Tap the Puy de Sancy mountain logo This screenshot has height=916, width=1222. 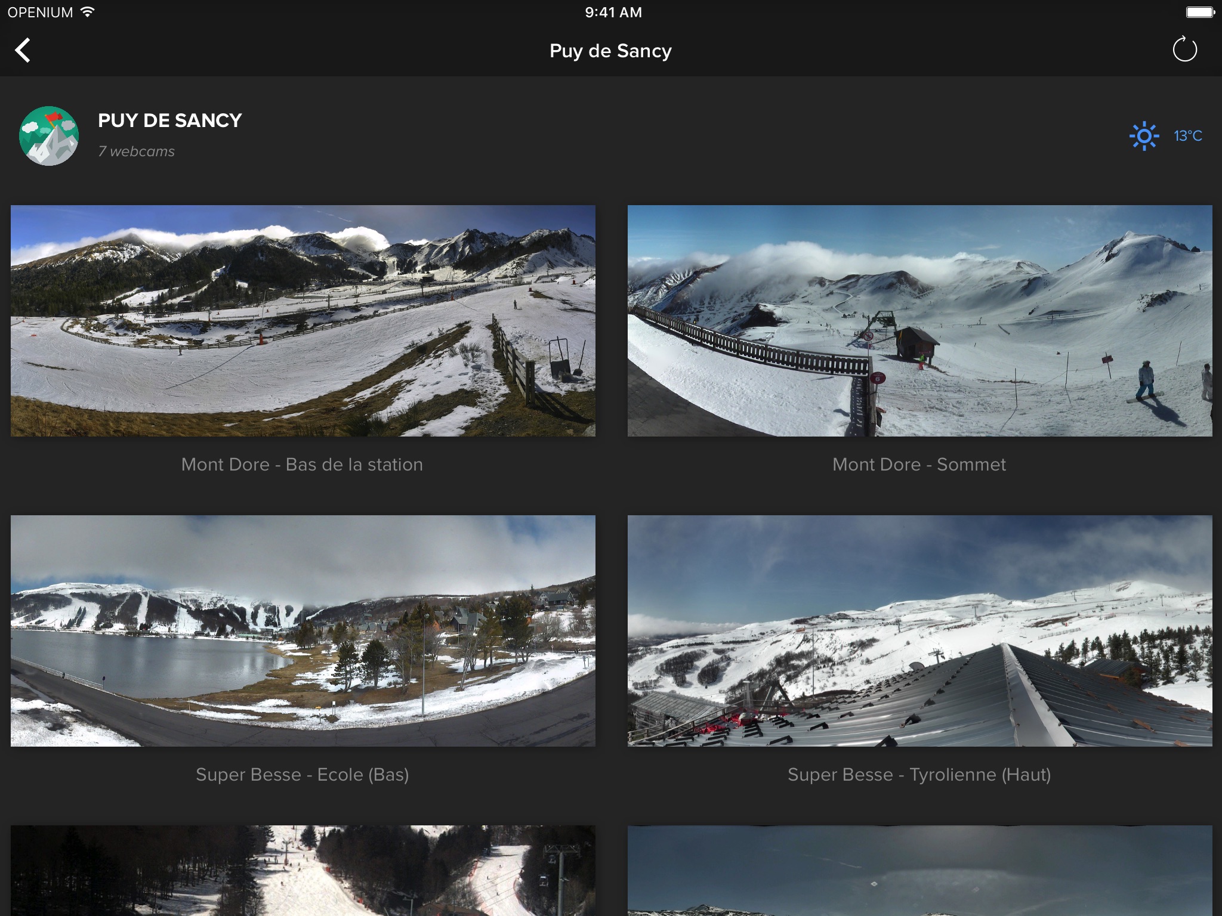49,136
